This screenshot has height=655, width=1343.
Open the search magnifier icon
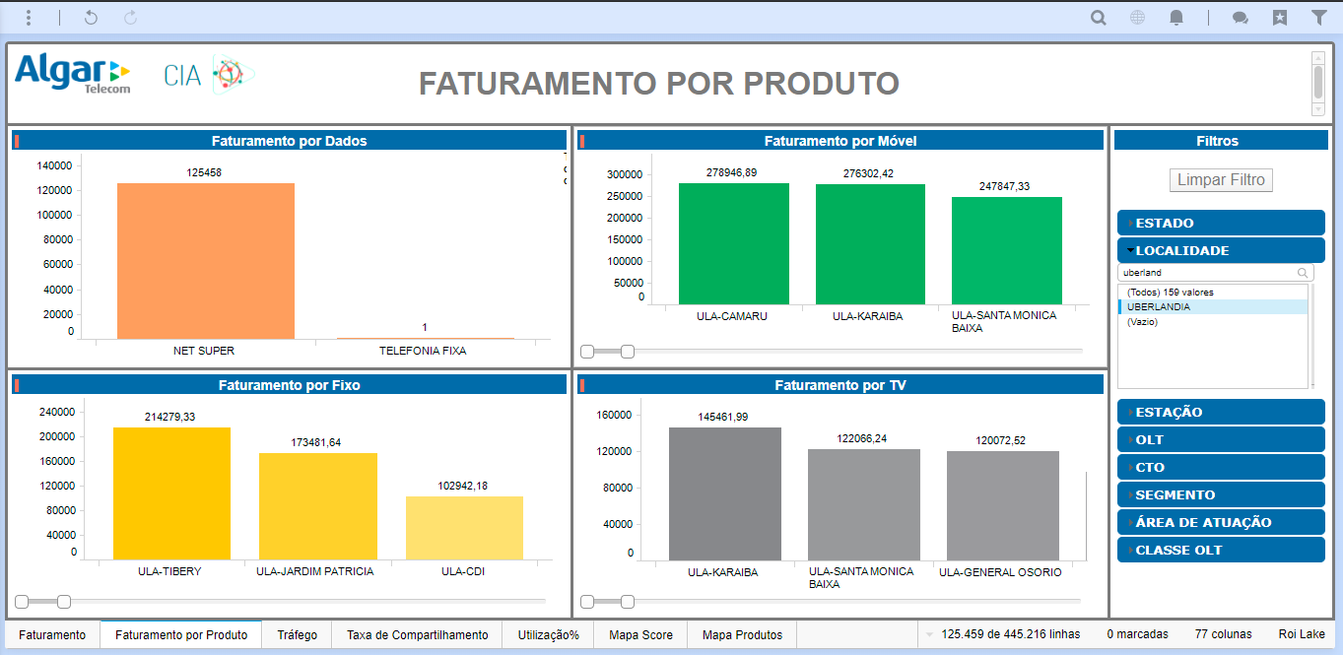(x=1098, y=18)
